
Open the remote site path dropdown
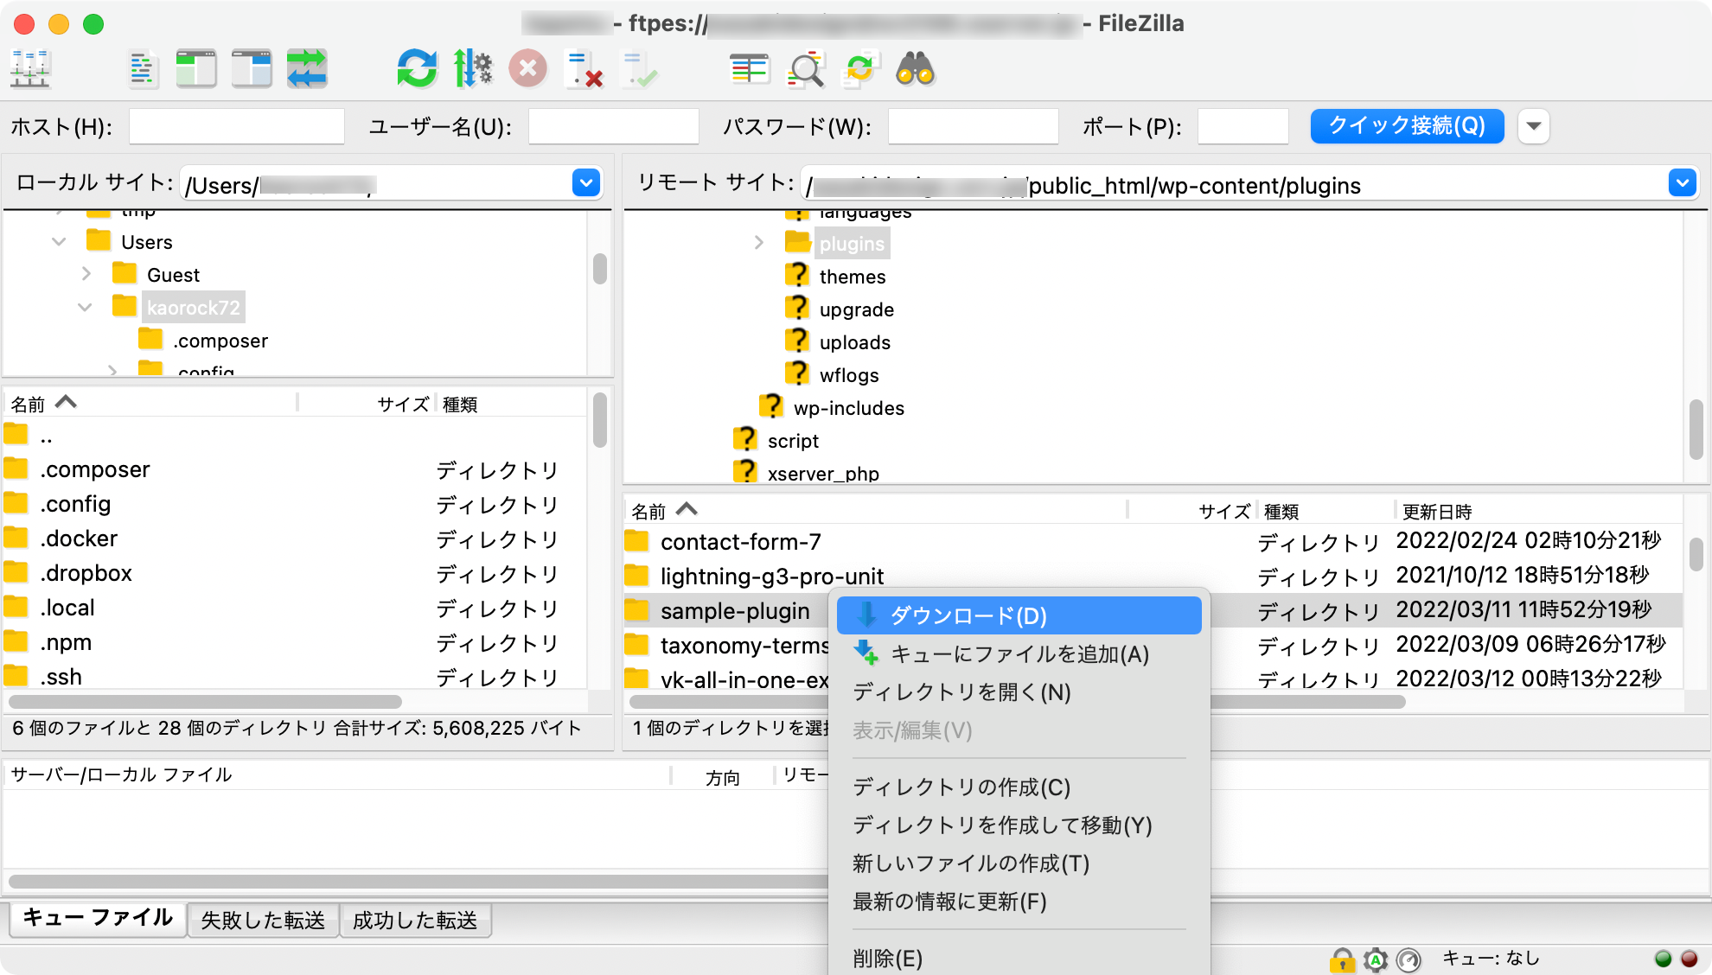tap(1682, 183)
